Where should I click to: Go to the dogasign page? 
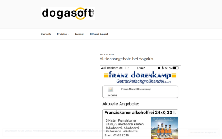coord(80,34)
